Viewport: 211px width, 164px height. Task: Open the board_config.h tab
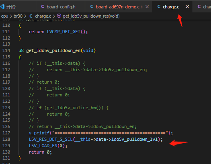pyautogui.click(x=61, y=7)
